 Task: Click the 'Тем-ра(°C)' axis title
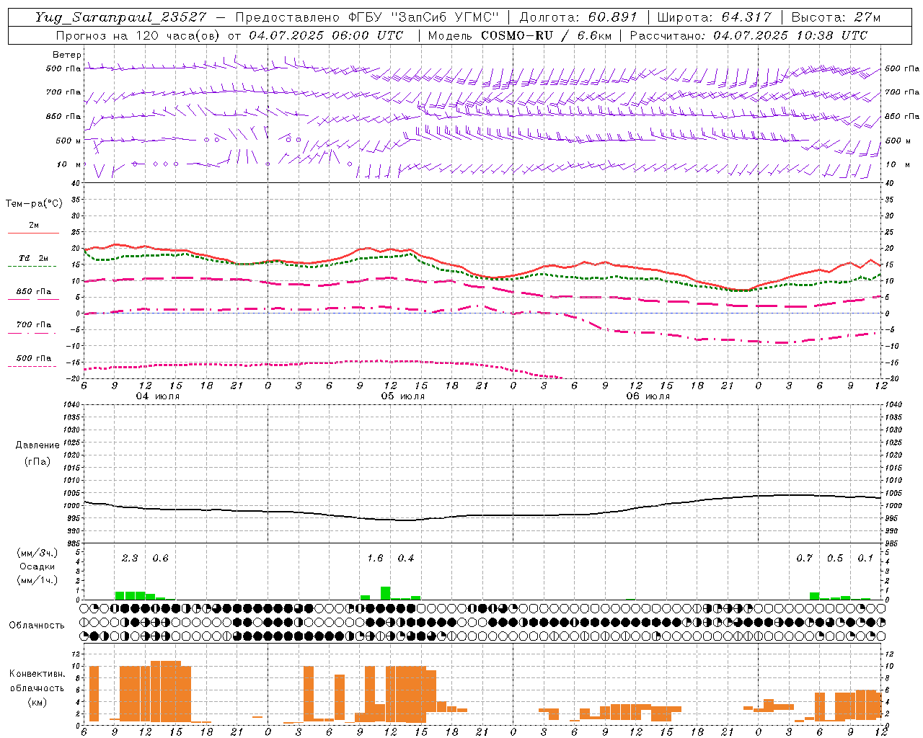[34, 204]
